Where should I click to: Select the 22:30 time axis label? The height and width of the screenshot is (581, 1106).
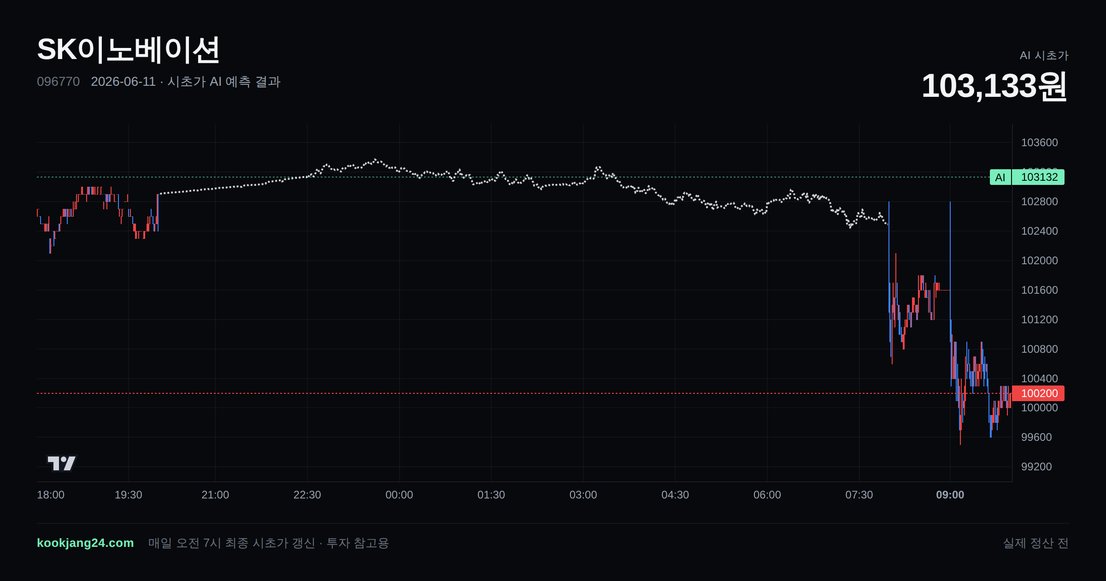tap(307, 495)
